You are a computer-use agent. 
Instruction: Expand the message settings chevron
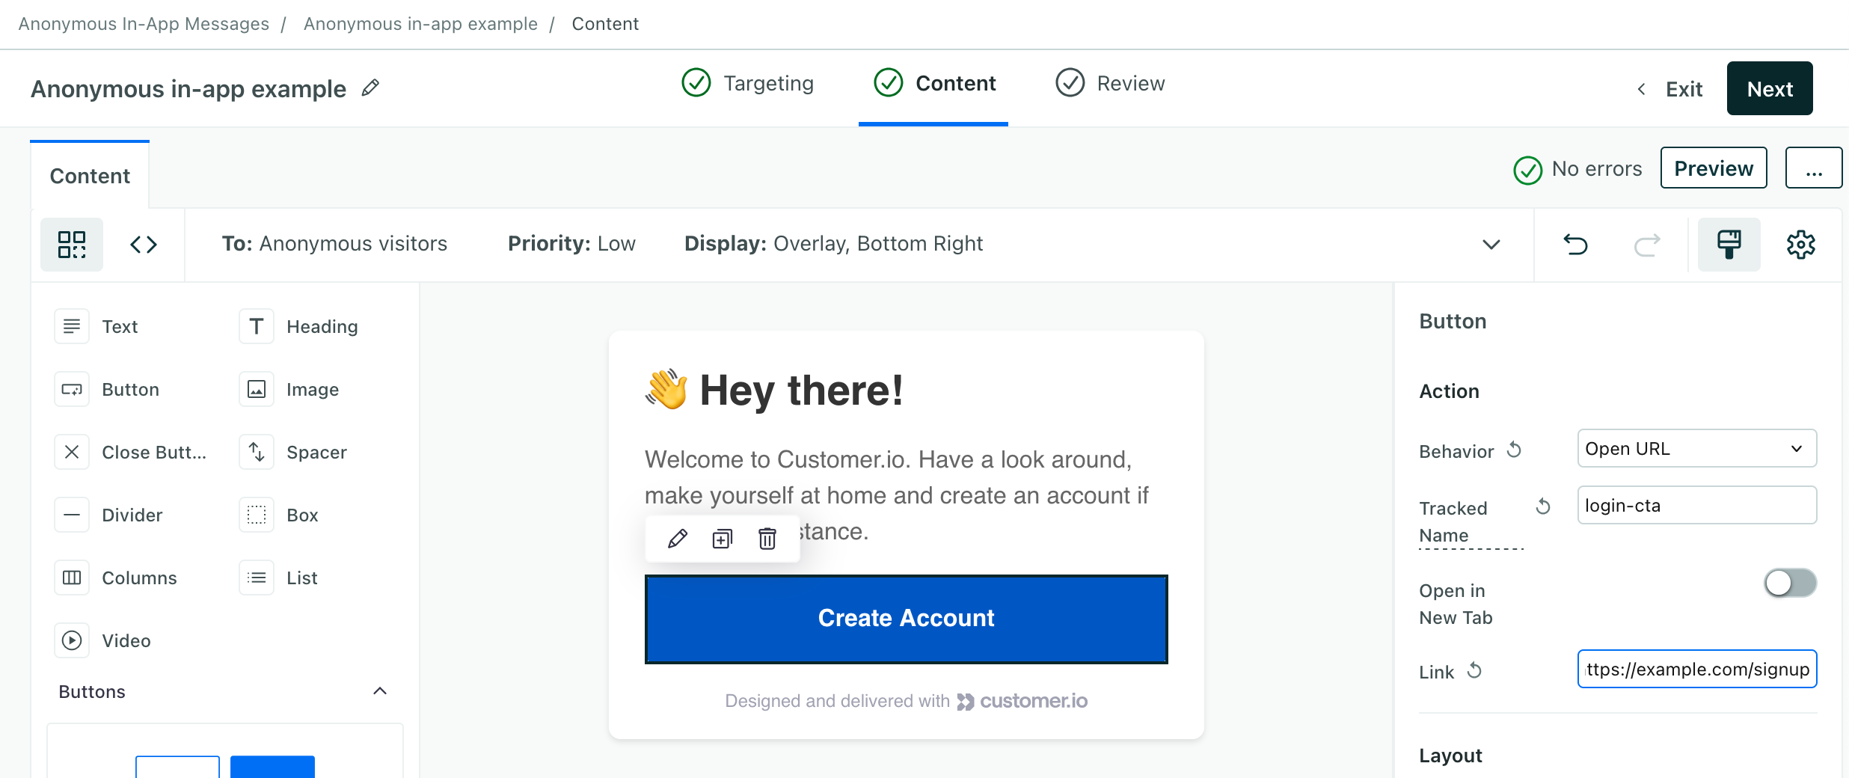tap(1491, 245)
